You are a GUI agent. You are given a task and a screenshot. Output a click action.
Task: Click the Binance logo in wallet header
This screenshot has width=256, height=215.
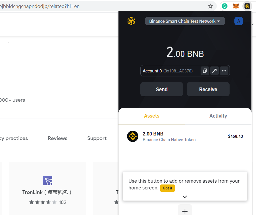(x=131, y=21)
